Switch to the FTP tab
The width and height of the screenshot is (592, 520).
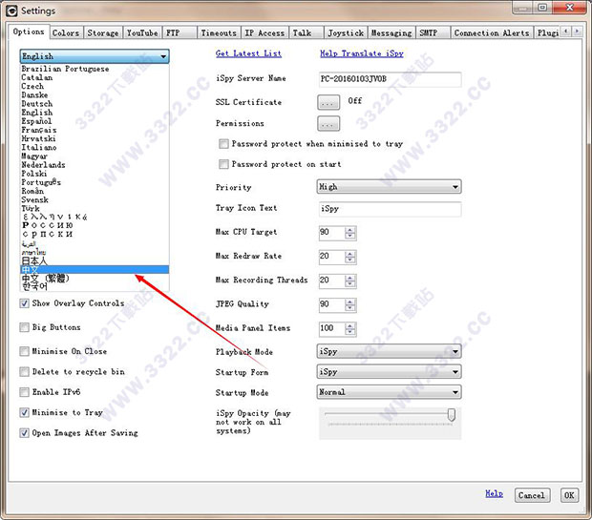tap(180, 33)
